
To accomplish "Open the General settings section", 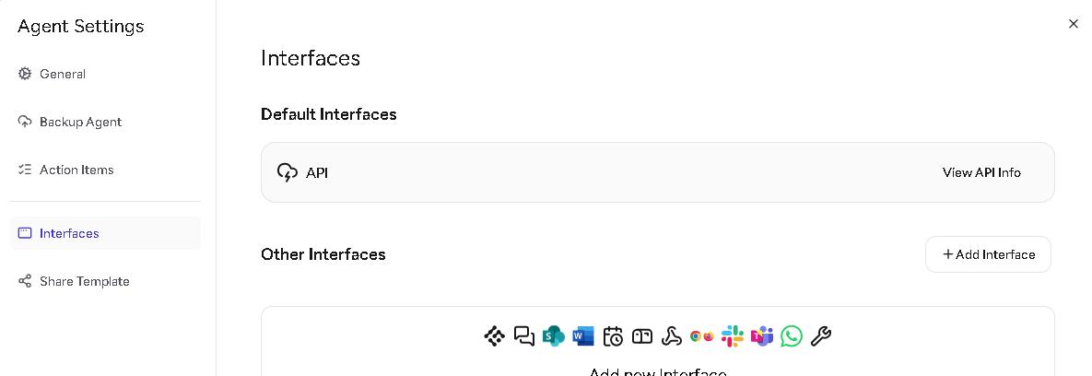I will 62,74.
